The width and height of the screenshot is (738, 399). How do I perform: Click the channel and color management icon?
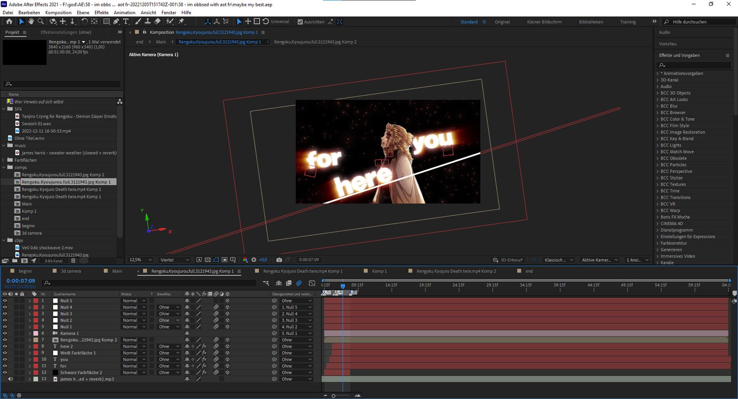(x=246, y=260)
